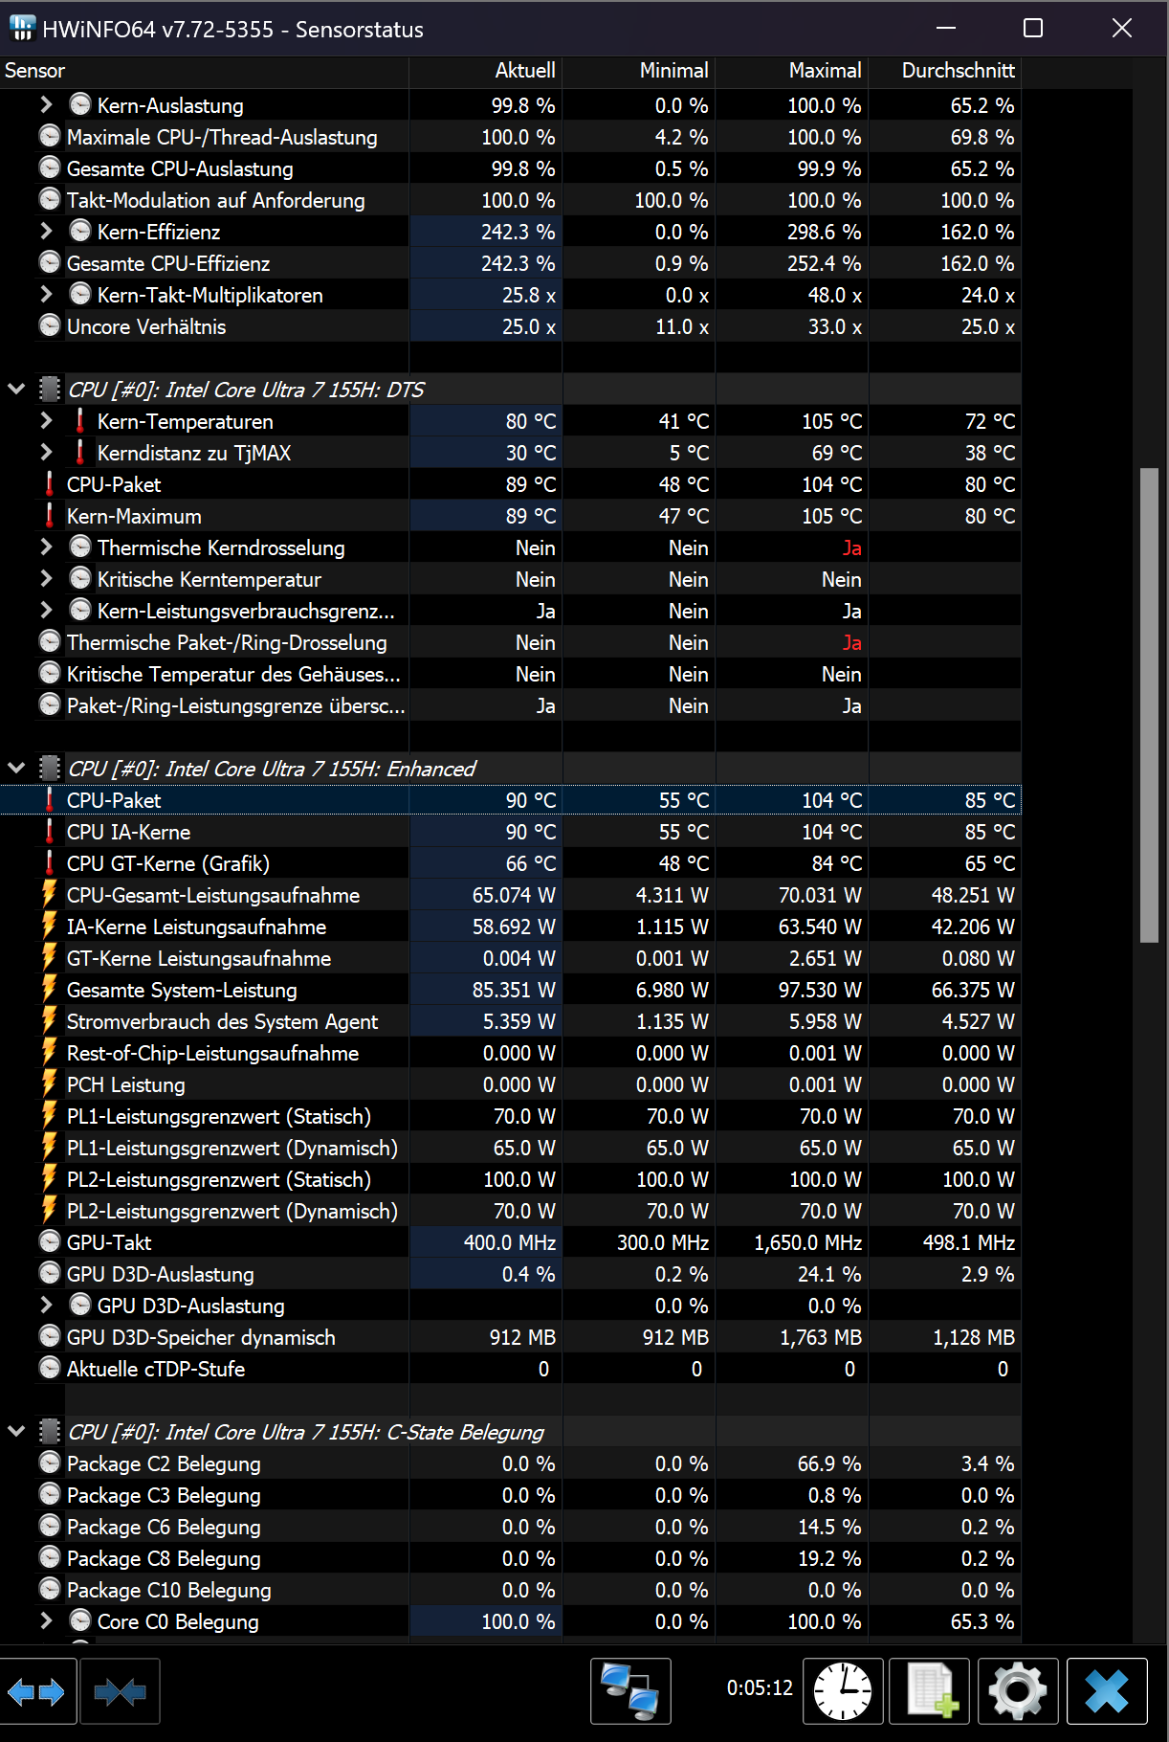
Task: Click the Aktuell column header
Action: [486, 71]
